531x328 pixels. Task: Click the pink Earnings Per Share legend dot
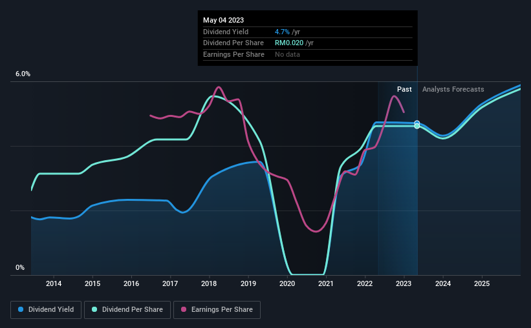click(x=184, y=309)
